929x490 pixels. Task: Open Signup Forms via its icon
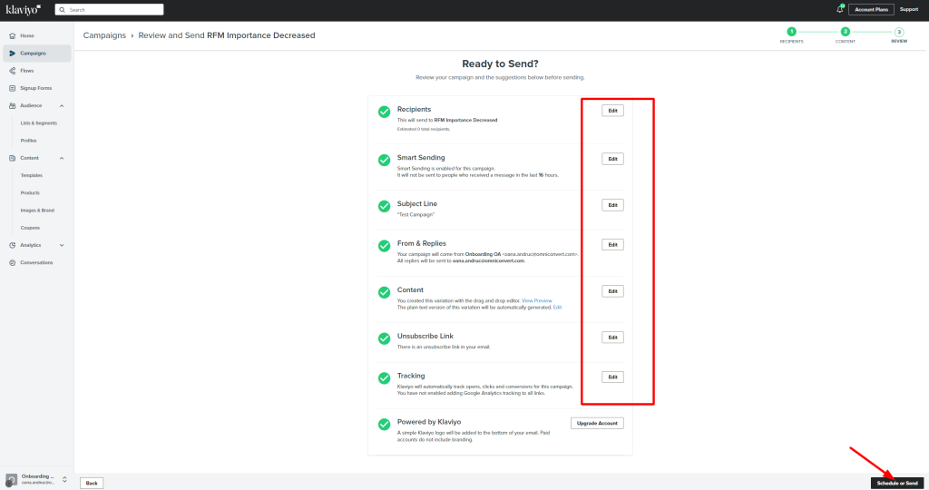click(12, 88)
